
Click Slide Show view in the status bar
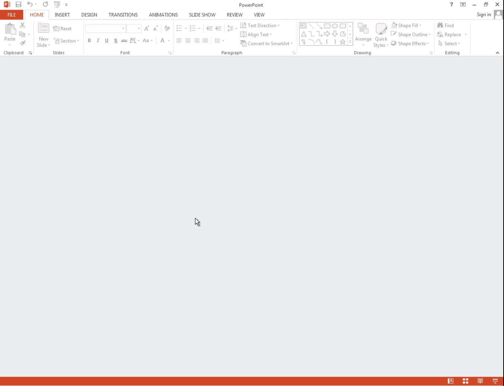click(x=495, y=381)
